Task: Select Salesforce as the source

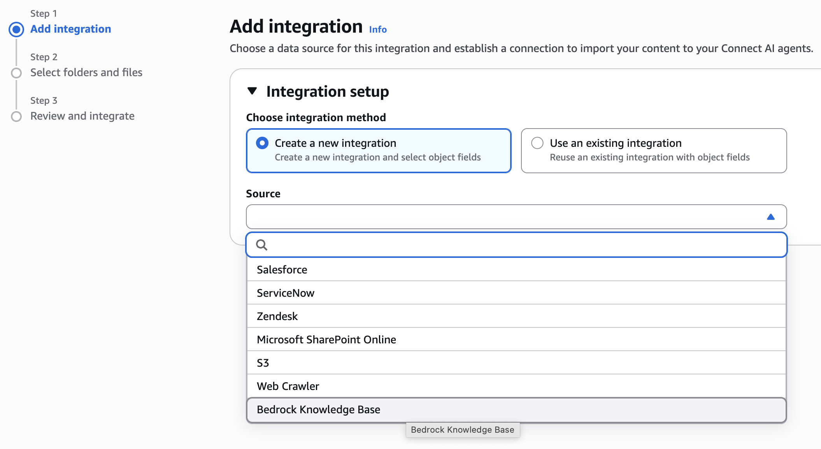Action: pyautogui.click(x=282, y=270)
